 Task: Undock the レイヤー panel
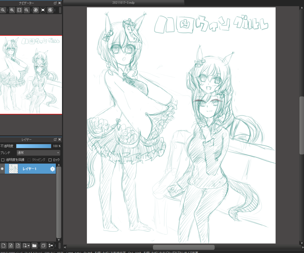pos(55,140)
